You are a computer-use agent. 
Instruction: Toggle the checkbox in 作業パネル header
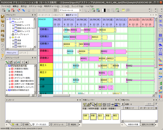point(156,104)
